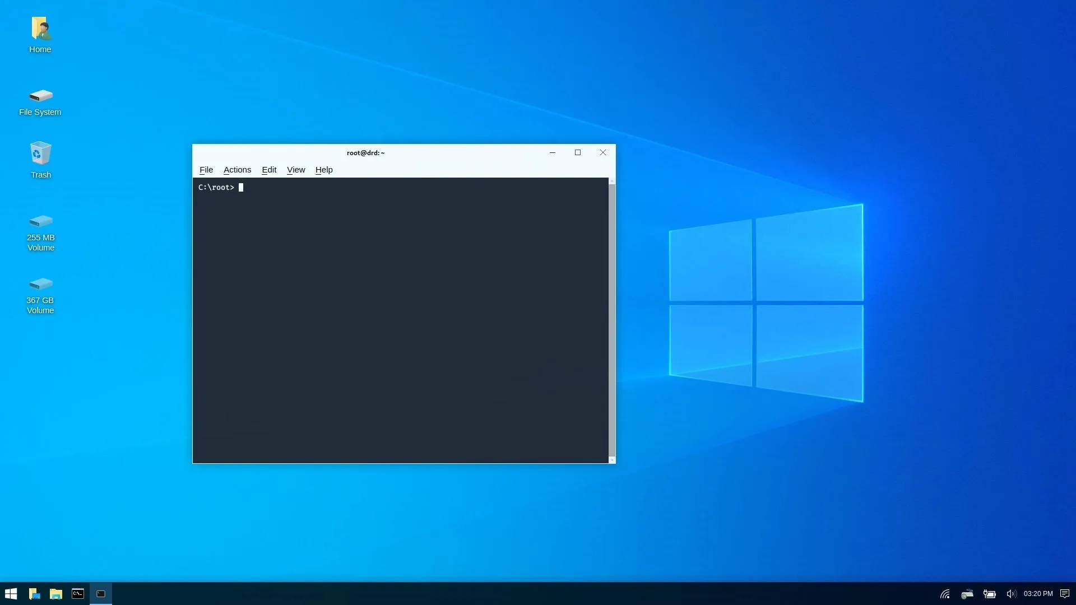Select the 255 MB Volume drive icon
Viewport: 1076px width, 605px height.
(x=40, y=221)
